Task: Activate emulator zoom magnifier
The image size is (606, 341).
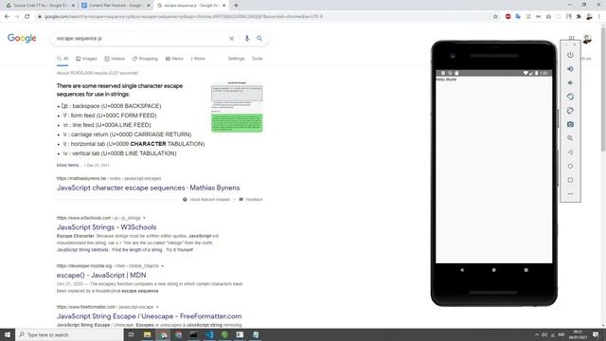Action: click(x=570, y=138)
